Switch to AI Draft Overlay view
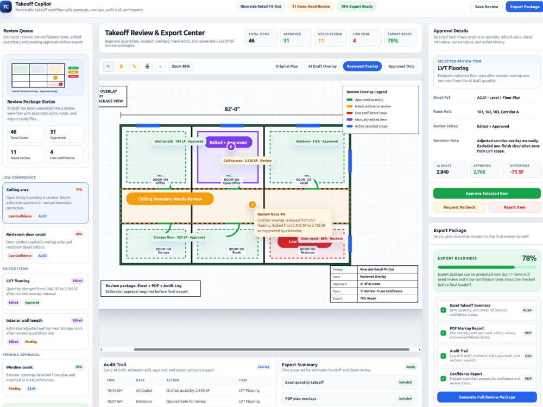Viewport: 543px width, 407px height. 322,66
